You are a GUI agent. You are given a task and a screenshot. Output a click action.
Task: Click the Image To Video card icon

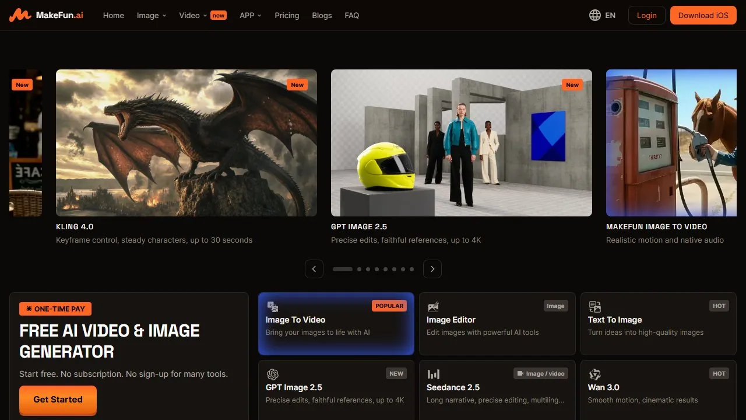[x=272, y=307]
